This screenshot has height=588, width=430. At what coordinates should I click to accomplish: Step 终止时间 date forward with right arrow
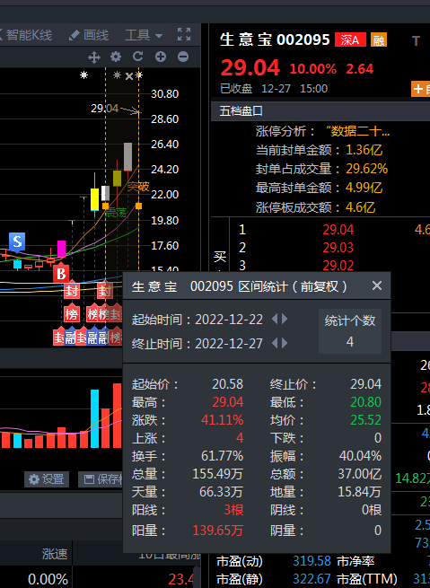285,343
